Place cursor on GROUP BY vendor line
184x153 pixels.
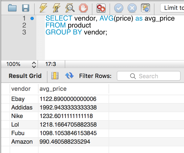click(x=76, y=32)
